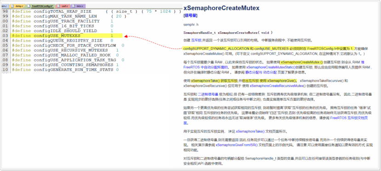Click the highlighted xSemaphoreTake() text
The width and height of the screenshot is (381, 171).
click(205, 80)
